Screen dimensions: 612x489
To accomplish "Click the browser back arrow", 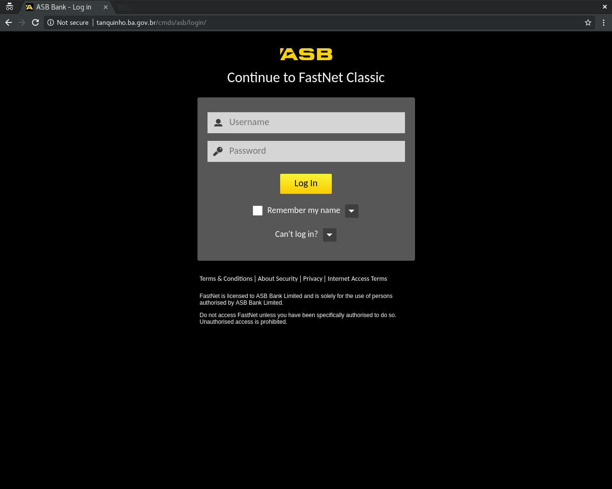I will (9, 22).
